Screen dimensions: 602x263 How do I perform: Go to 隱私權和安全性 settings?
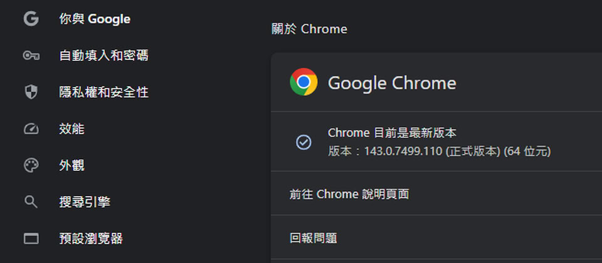[x=103, y=93]
